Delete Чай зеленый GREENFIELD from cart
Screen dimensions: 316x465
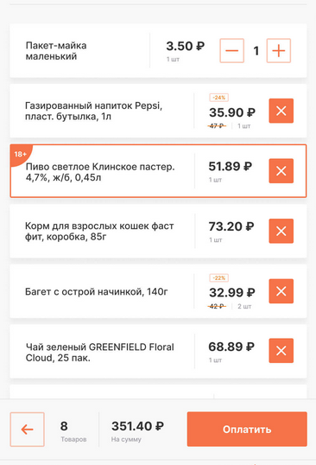pos(281,351)
